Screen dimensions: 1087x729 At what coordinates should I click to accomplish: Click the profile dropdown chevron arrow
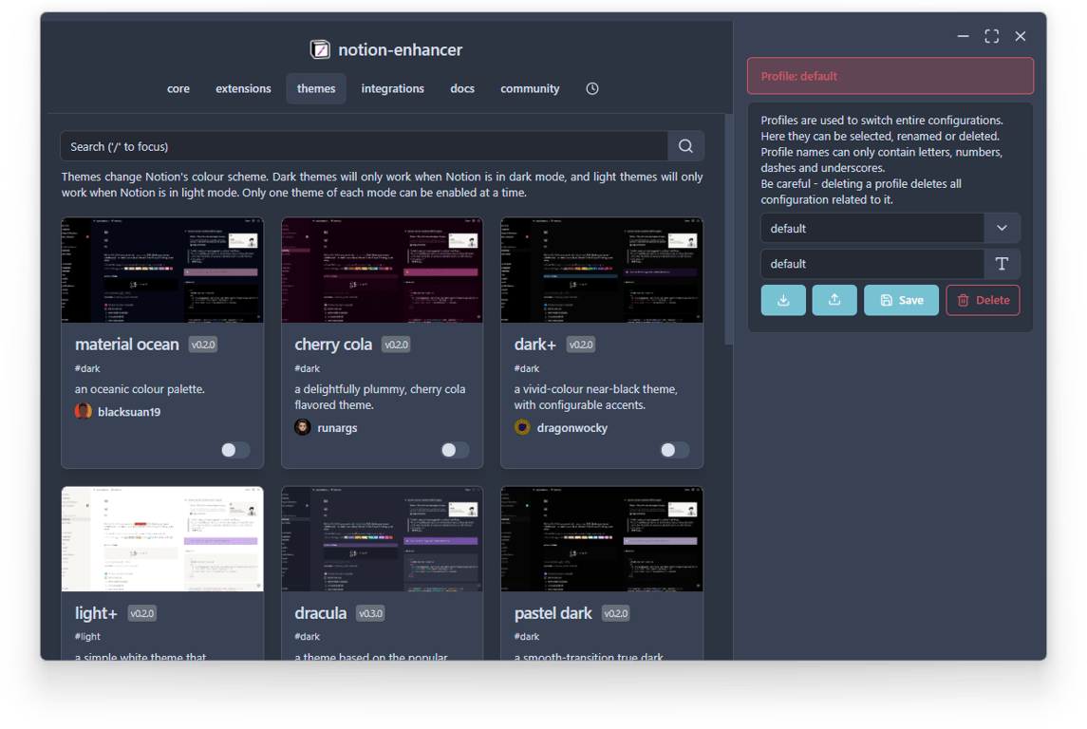tap(1002, 229)
